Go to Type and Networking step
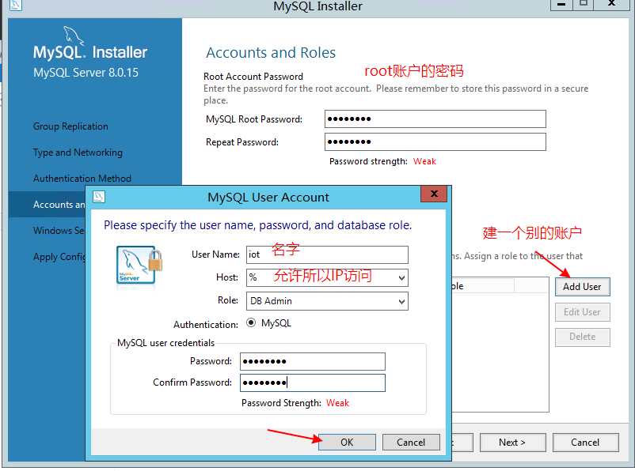The height and width of the screenshot is (471, 635). (78, 153)
